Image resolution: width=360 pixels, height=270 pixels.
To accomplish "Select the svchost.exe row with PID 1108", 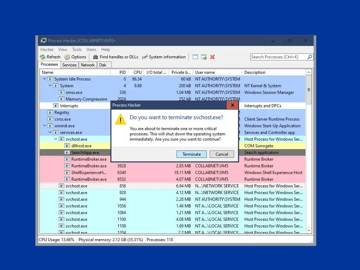I will 173,226.
